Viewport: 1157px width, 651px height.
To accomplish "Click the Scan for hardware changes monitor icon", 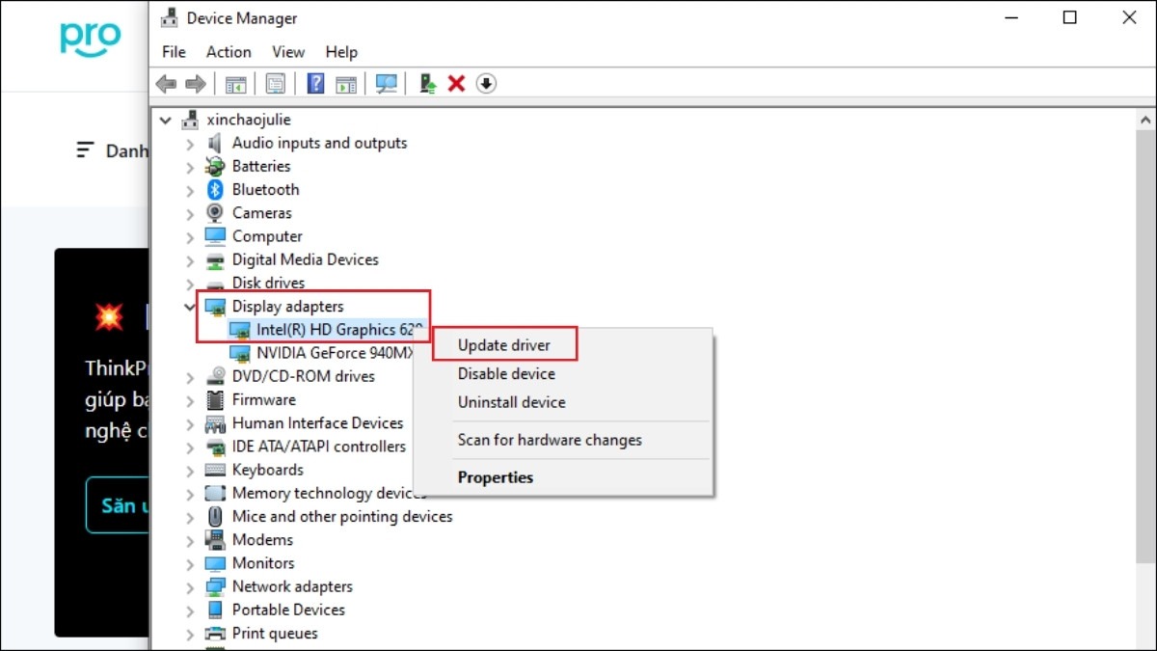I will tap(387, 84).
